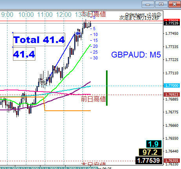The image size is (181, 169).
Task: Click the chart shift triangle at top
Action: [92, 12]
